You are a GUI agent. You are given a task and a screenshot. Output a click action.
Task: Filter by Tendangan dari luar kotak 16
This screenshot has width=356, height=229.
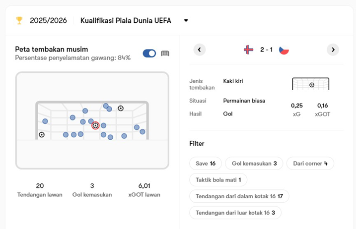(235, 213)
